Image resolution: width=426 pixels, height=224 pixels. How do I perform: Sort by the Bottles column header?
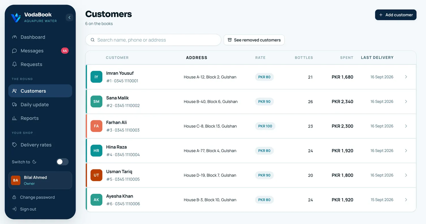[304, 58]
